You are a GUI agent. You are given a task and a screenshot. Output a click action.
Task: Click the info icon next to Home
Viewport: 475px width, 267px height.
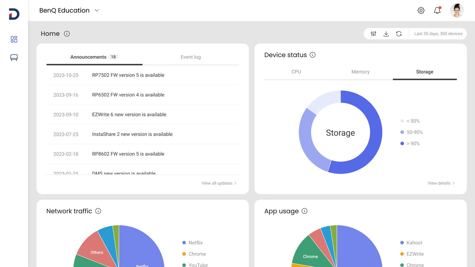tap(67, 34)
